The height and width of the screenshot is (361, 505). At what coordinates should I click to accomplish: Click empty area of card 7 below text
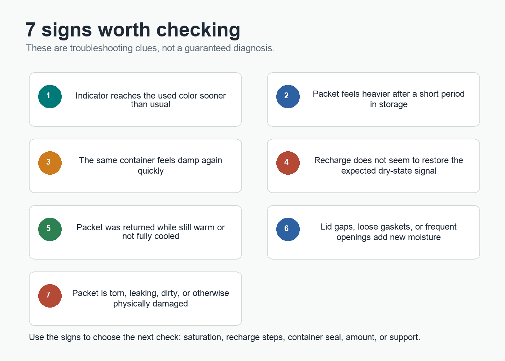[x=135, y=317]
